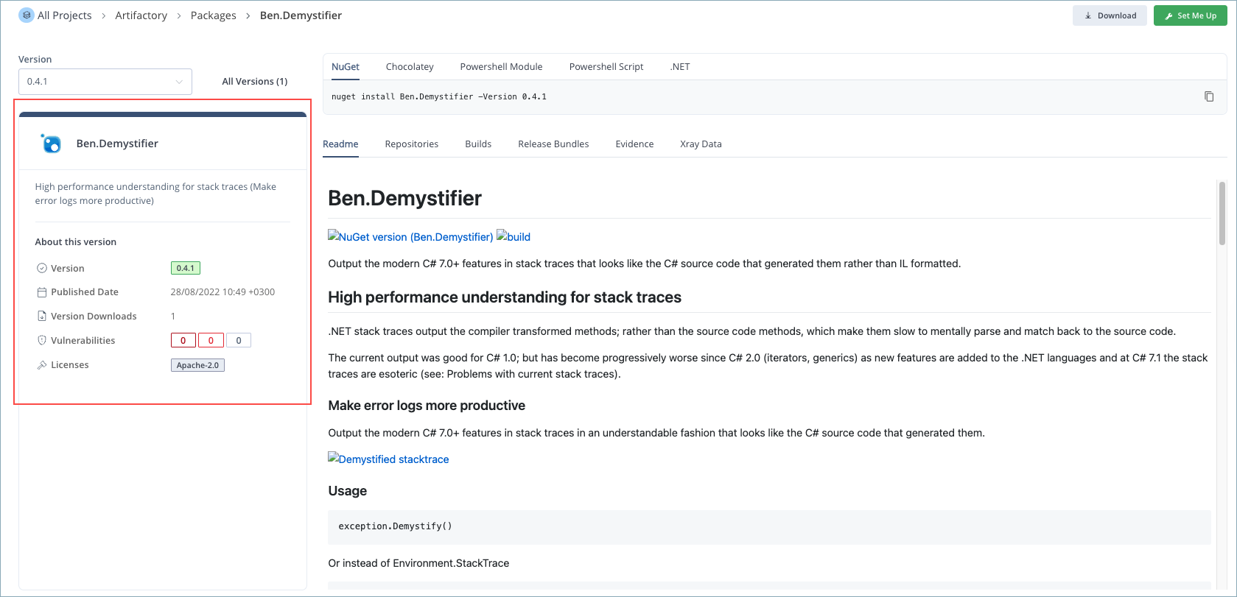Select the Powershell Module tab
The width and height of the screenshot is (1237, 597).
point(501,66)
